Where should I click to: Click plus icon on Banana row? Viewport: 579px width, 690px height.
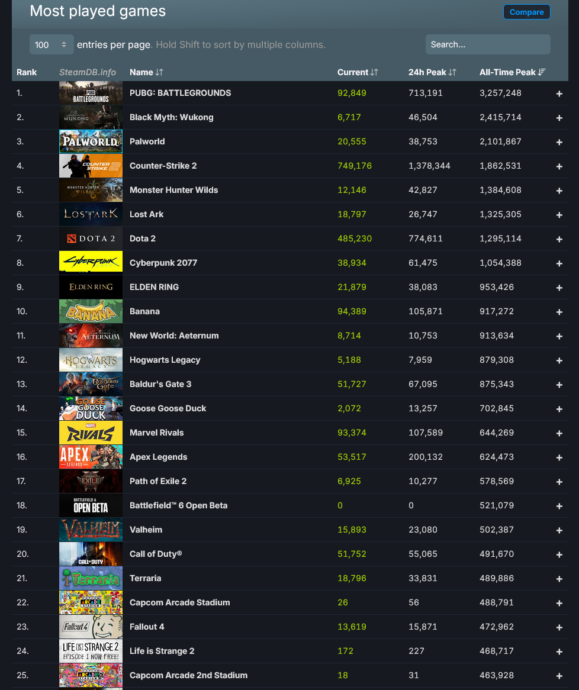tap(559, 311)
